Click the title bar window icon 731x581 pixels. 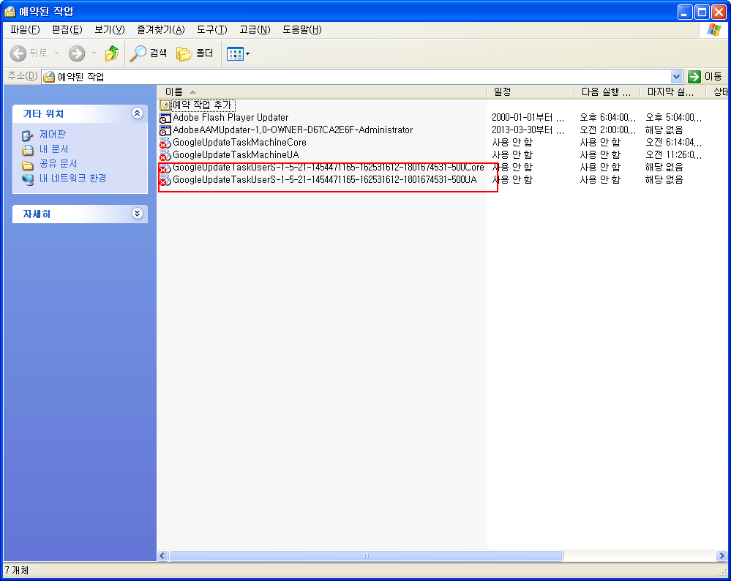tap(10, 11)
